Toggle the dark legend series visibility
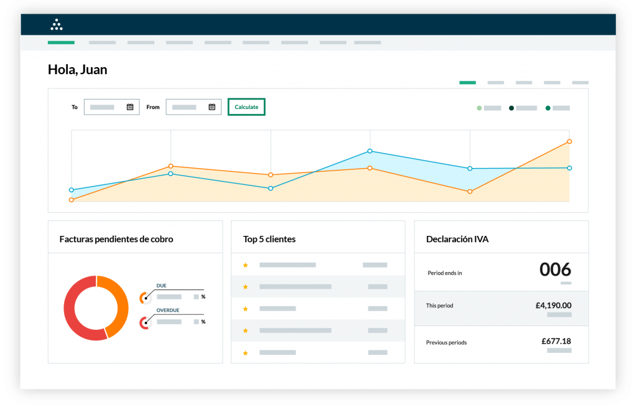 (x=511, y=108)
